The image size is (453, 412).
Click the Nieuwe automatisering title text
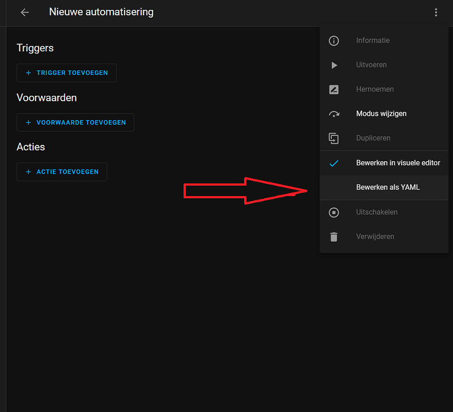(101, 12)
